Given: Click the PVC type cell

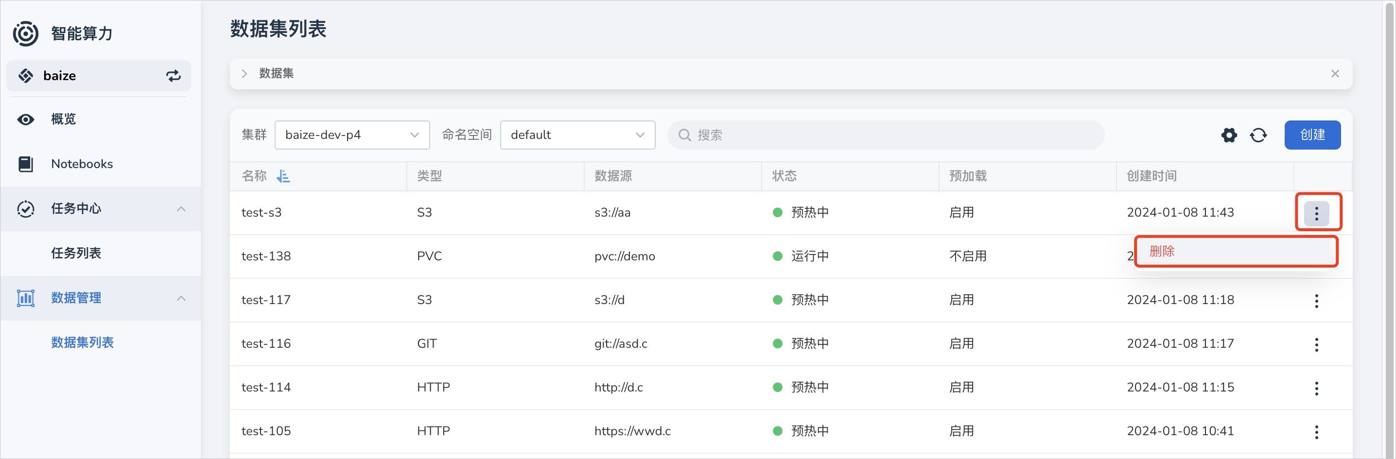Looking at the screenshot, I should [x=429, y=256].
